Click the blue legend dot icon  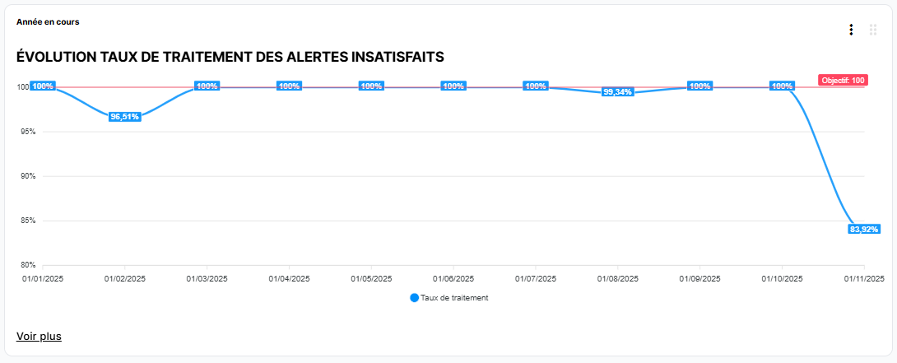point(414,298)
